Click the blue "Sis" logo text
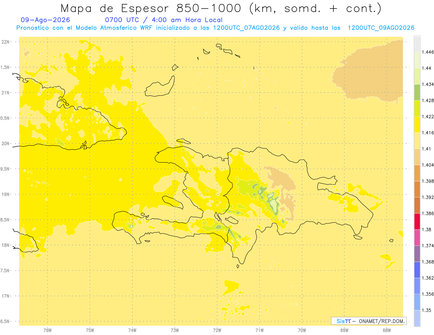This screenshot has height=335, width=434. tap(341, 321)
